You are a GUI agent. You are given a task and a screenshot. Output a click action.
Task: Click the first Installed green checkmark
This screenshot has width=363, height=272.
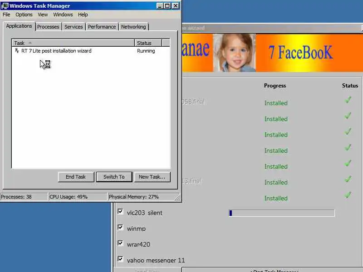348,100
